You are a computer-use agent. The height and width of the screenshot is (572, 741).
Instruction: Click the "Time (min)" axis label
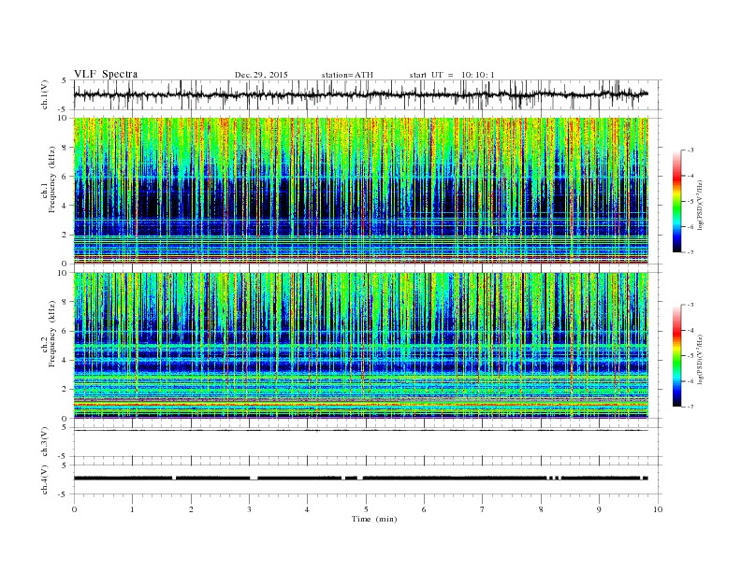coord(374,519)
